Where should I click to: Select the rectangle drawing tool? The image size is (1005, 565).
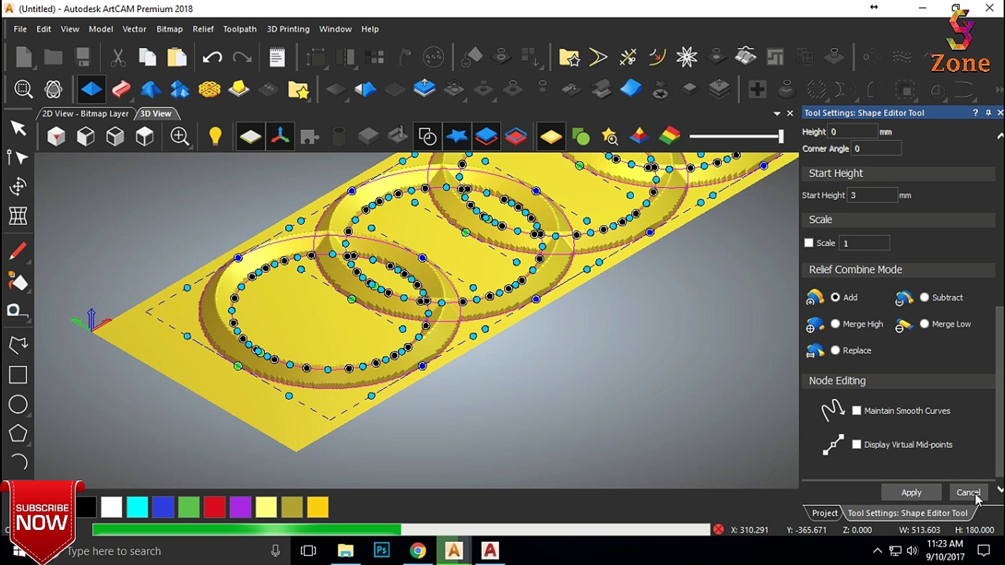pyautogui.click(x=18, y=375)
